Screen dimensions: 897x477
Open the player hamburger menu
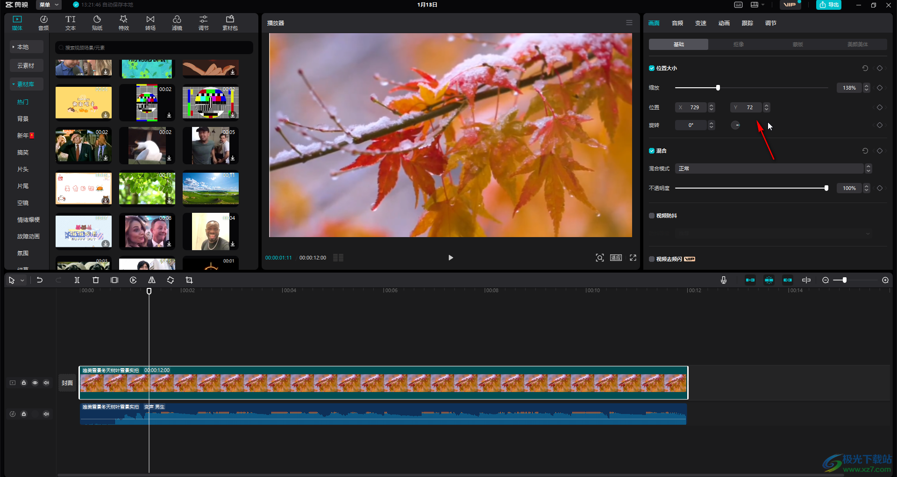[x=629, y=23]
